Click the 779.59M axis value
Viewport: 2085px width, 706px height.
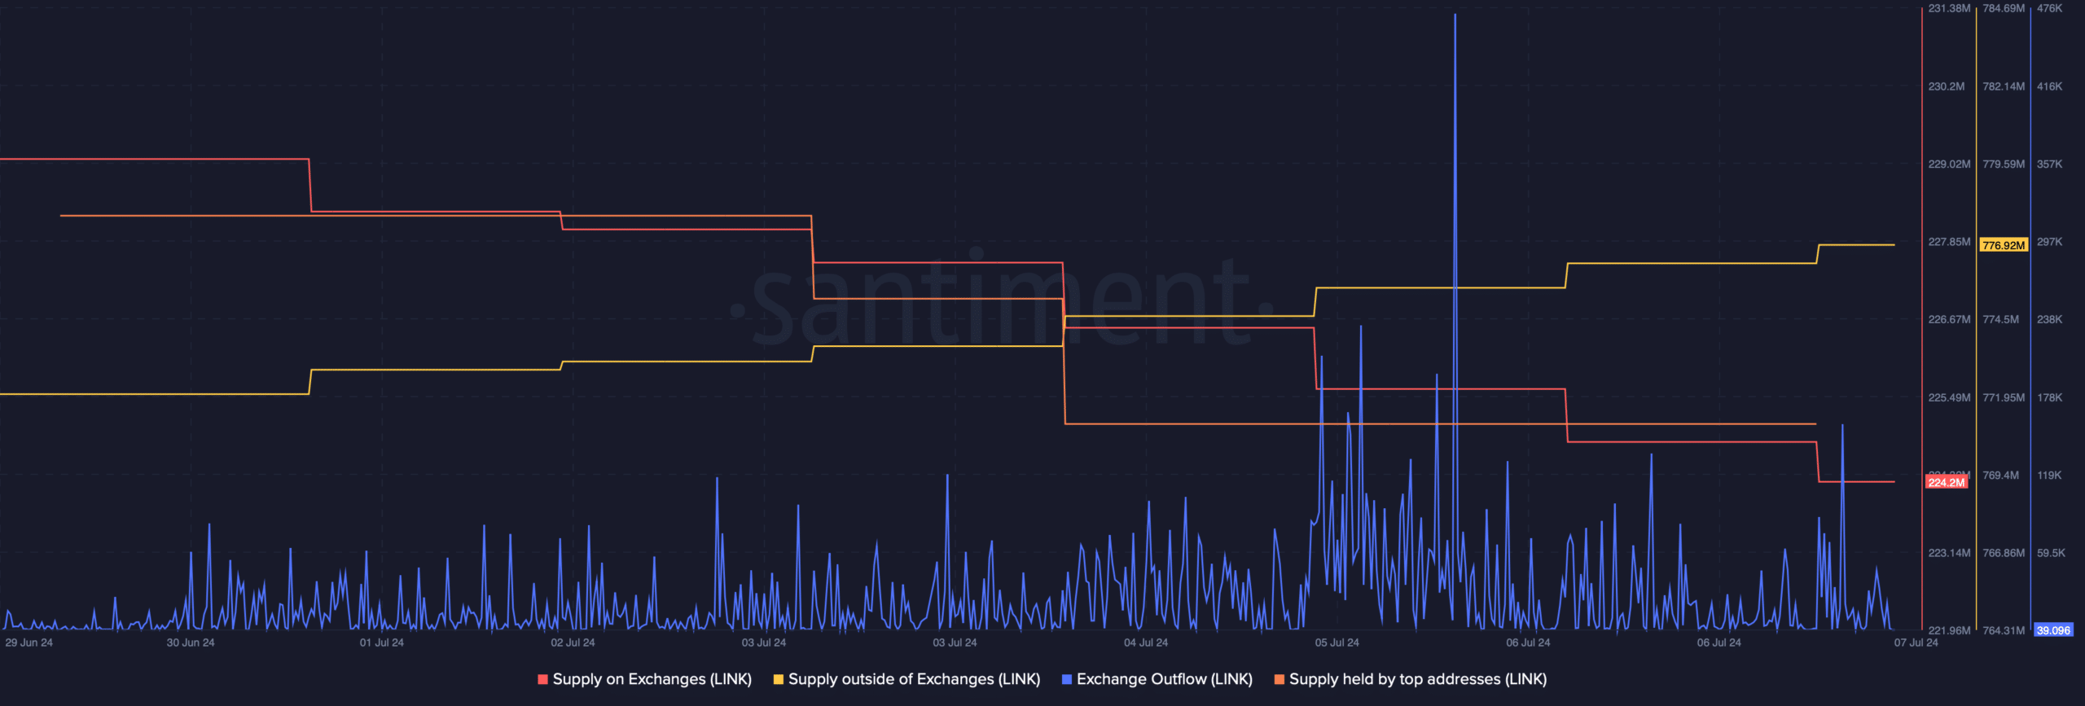click(2004, 164)
